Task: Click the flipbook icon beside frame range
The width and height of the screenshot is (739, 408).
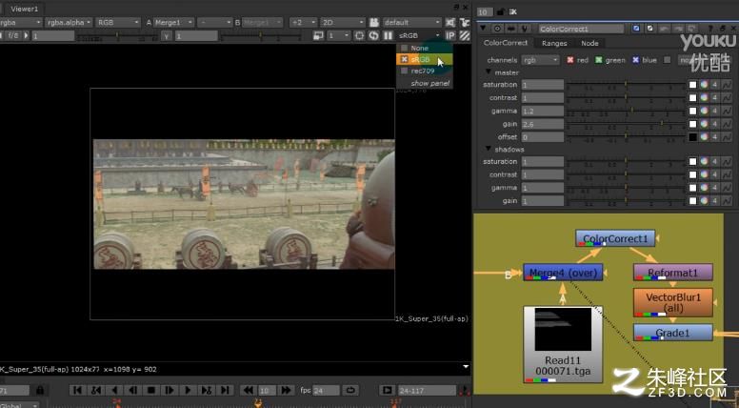Action: [387, 390]
